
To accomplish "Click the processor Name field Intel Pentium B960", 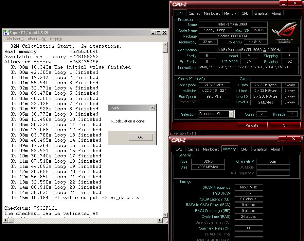I will click(233, 24).
